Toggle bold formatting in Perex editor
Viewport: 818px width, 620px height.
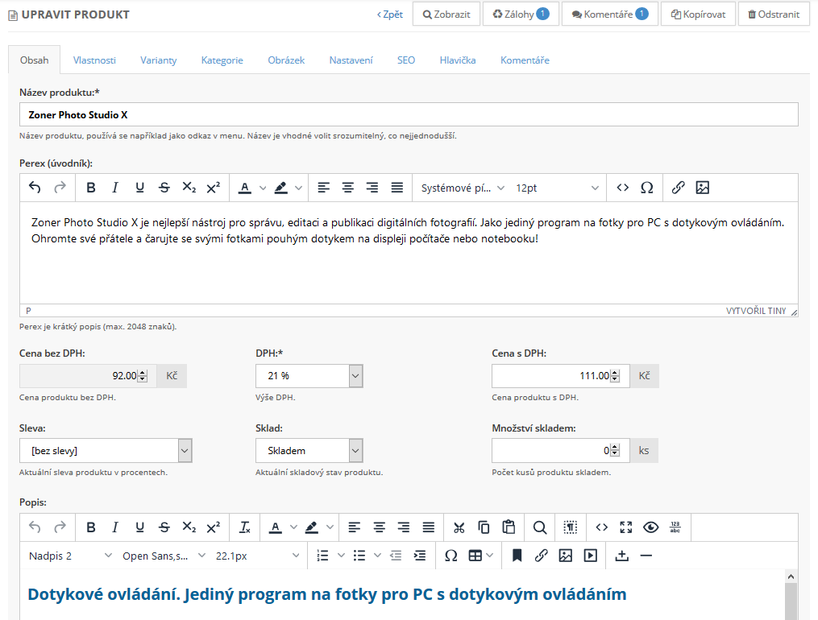coord(90,188)
